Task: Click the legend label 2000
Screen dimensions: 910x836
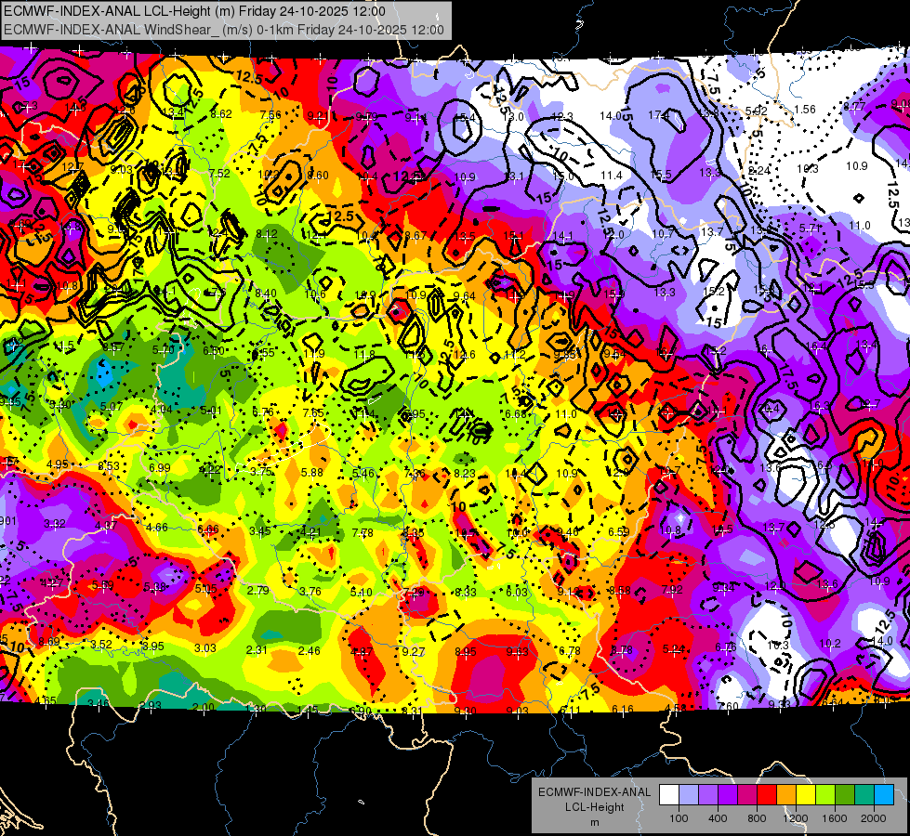Action: coord(874,818)
